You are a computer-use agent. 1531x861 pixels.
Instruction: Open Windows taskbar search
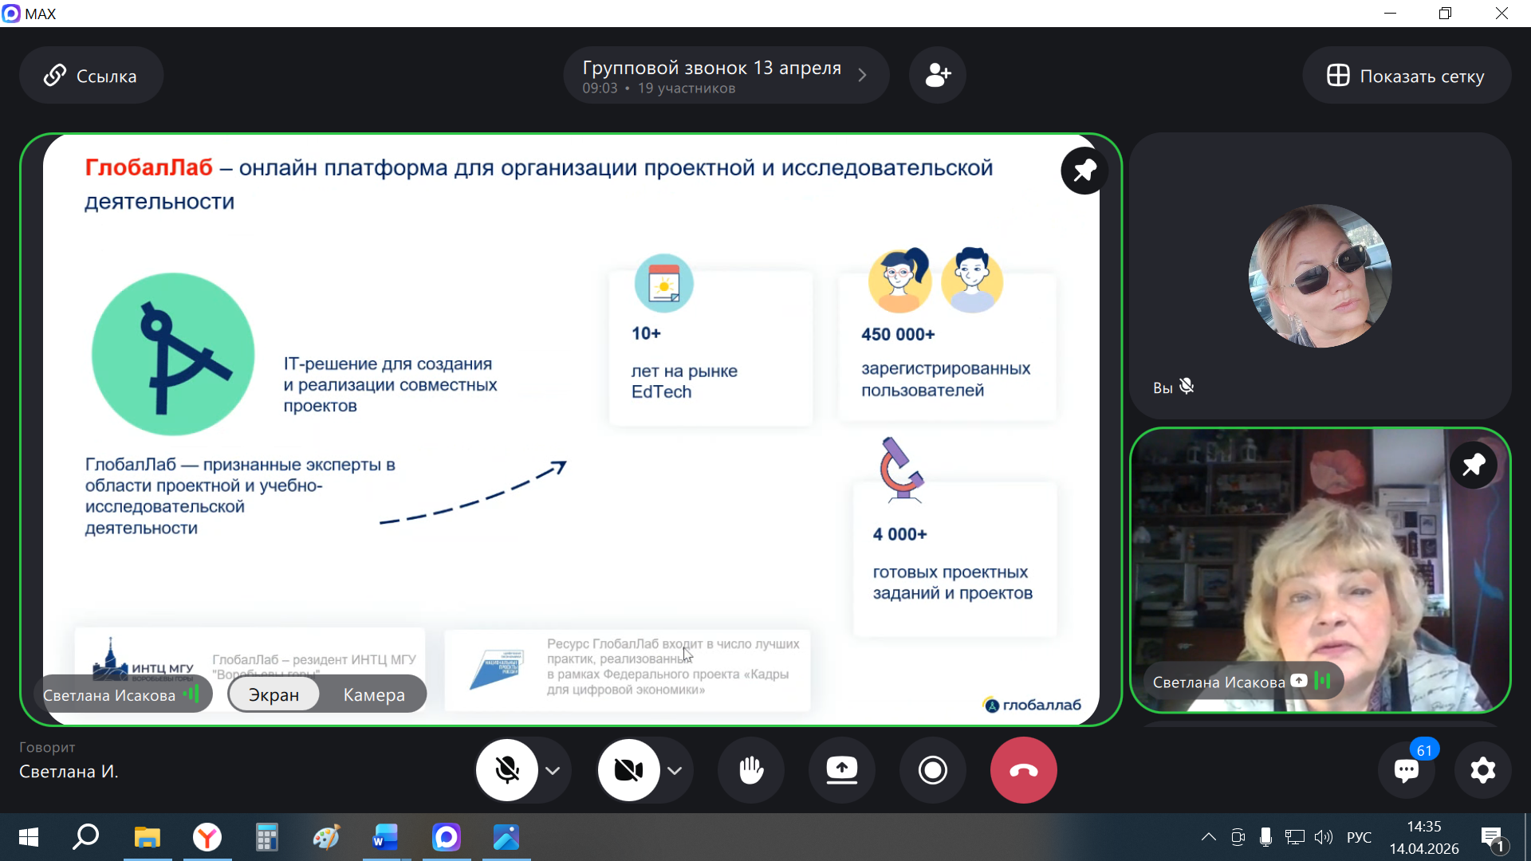coord(85,837)
